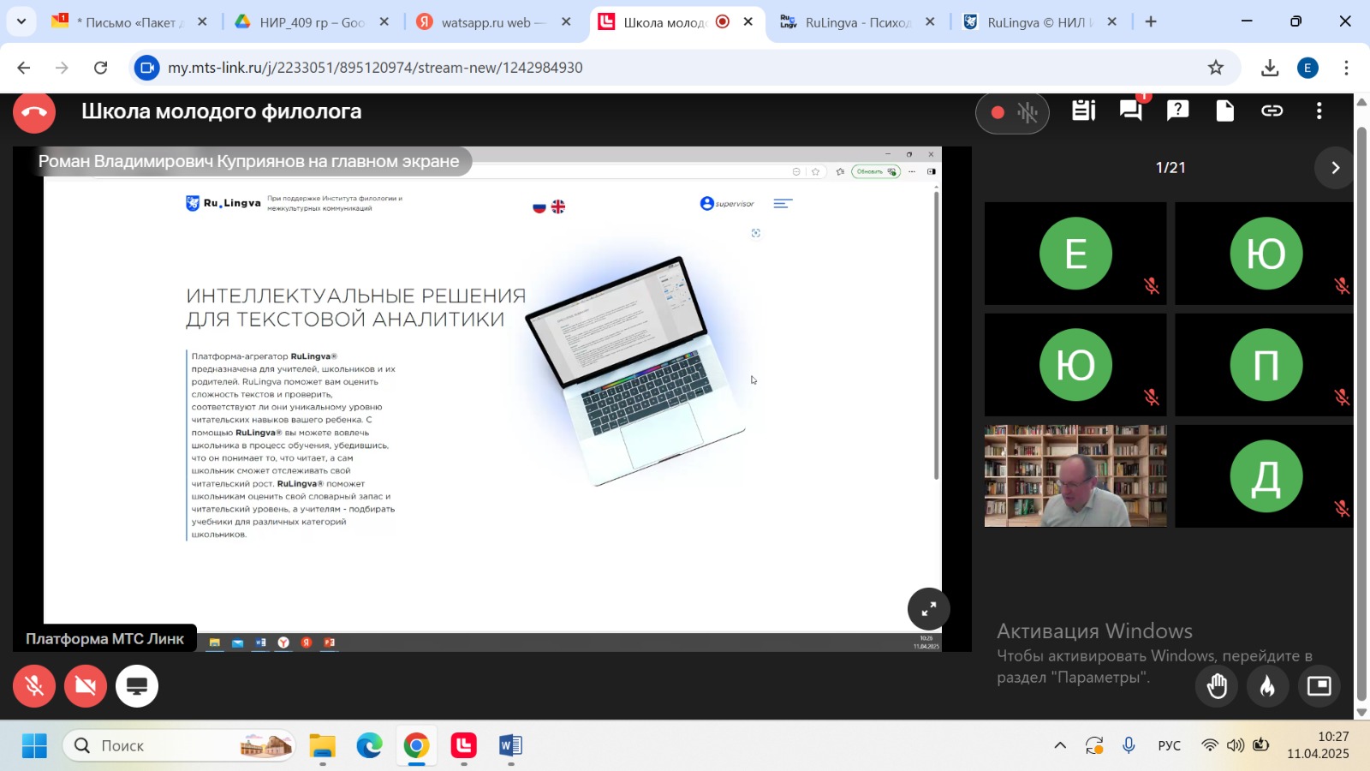
Task: Switch the РУС input language
Action: pos(1169,746)
